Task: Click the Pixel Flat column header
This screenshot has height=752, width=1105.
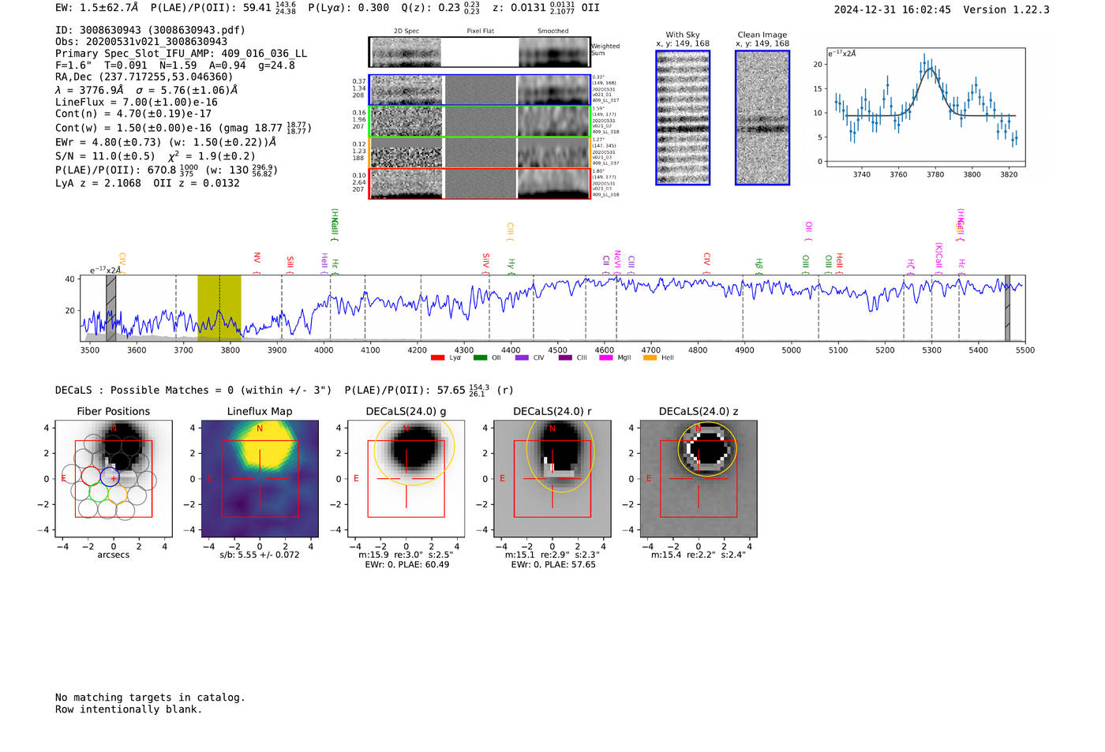Action: point(480,32)
